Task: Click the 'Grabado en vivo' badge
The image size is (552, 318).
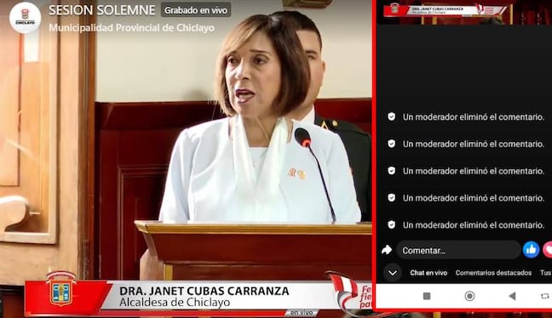Action: pos(196,10)
